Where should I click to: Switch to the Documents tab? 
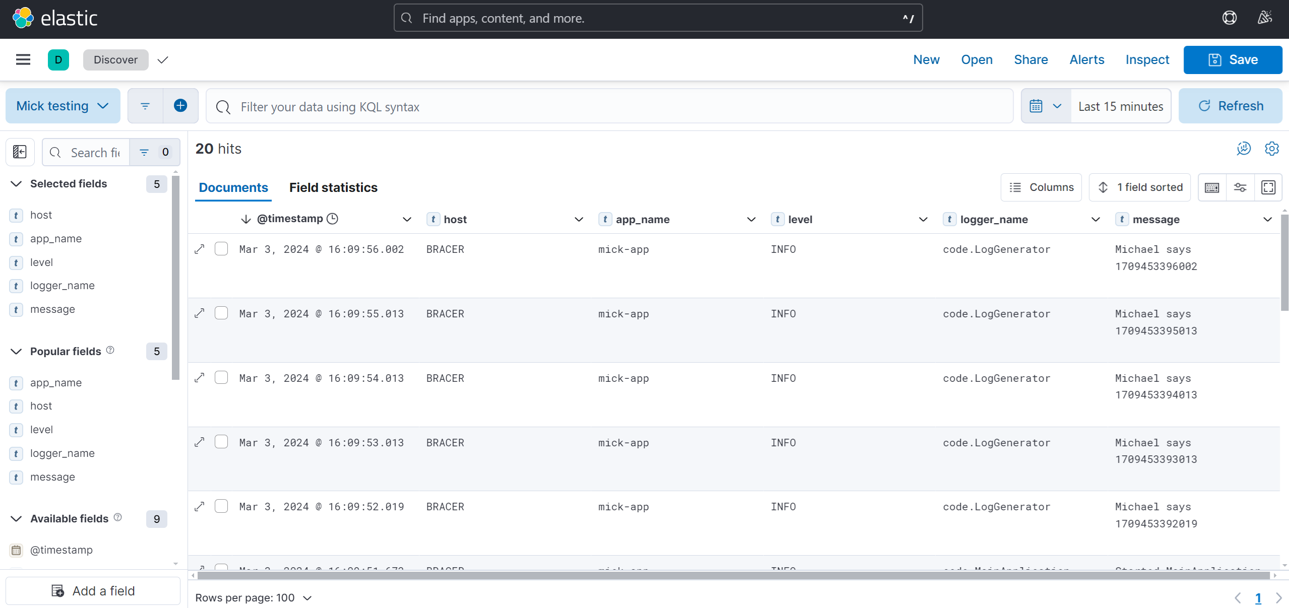233,187
